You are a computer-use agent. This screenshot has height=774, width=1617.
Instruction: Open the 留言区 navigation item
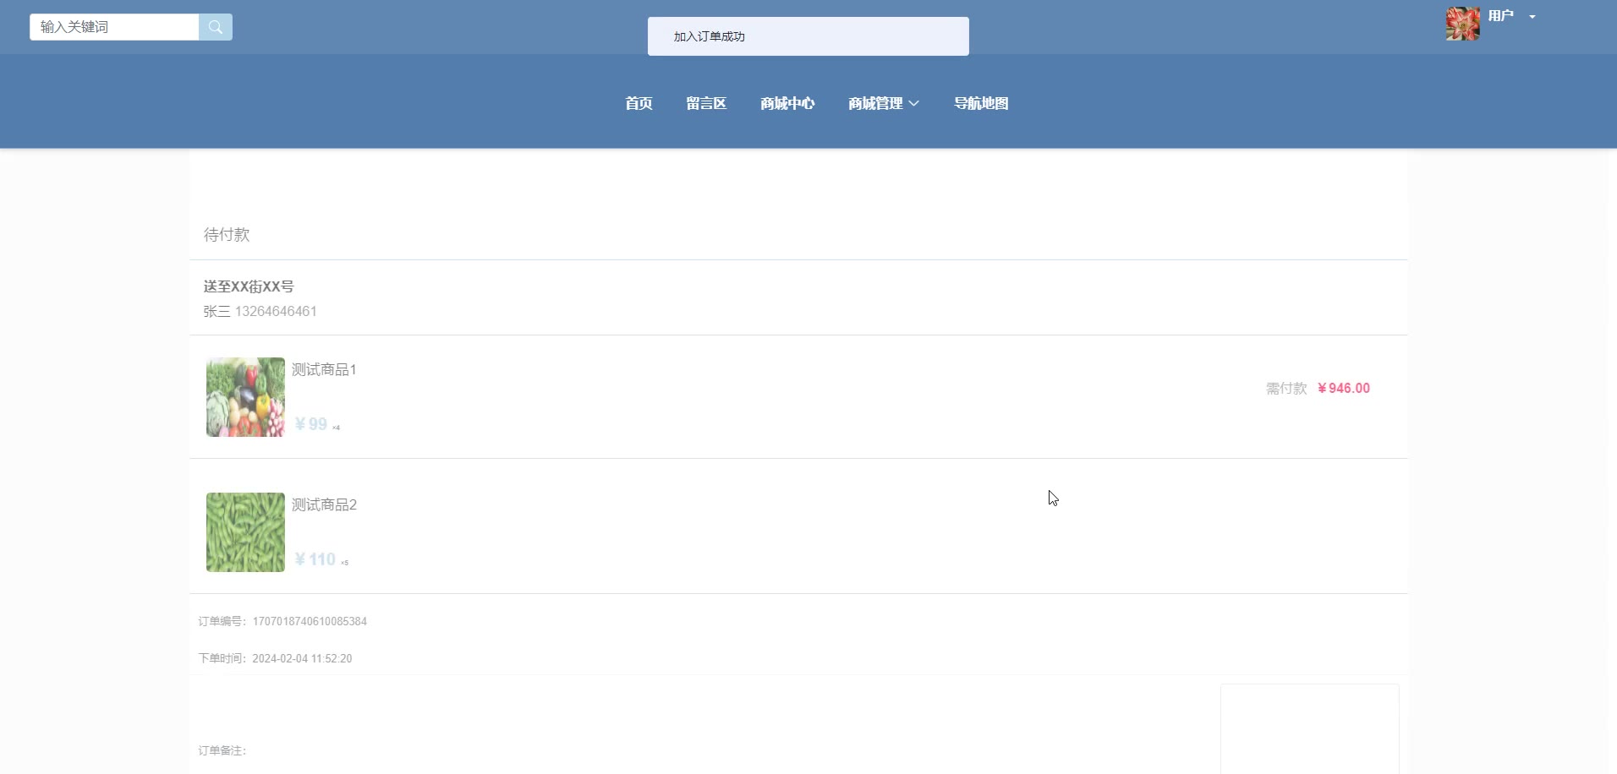pos(706,103)
